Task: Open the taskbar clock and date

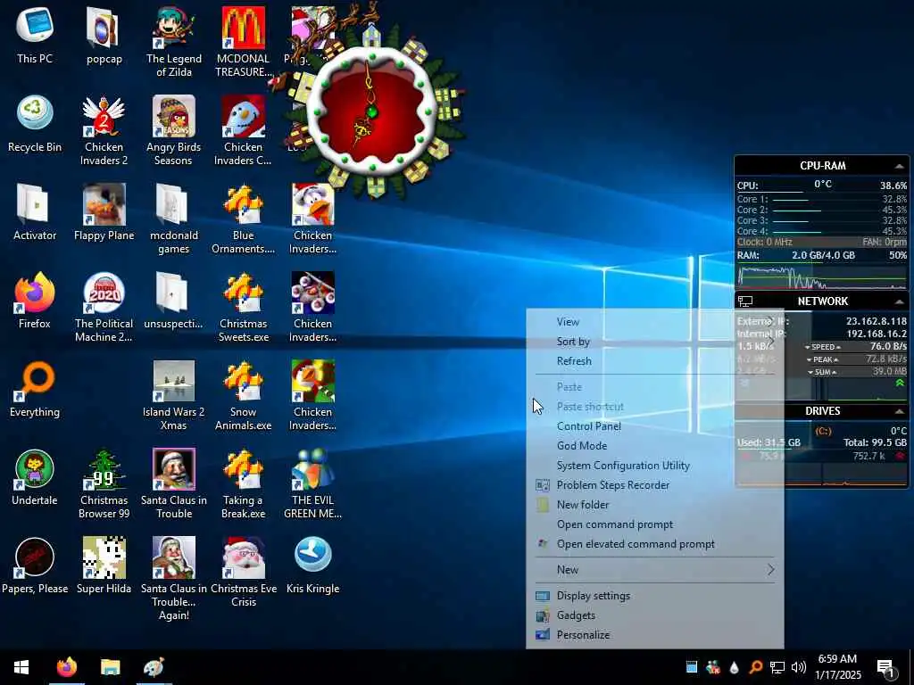Action: pyautogui.click(x=837, y=667)
